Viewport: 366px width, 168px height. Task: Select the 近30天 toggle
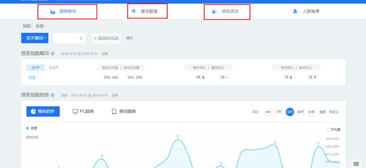tap(54, 68)
